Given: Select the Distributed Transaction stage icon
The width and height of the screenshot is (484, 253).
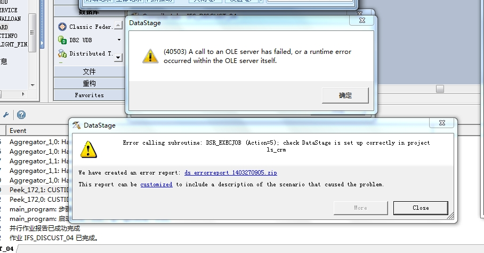Looking at the screenshot, I should pos(62,53).
